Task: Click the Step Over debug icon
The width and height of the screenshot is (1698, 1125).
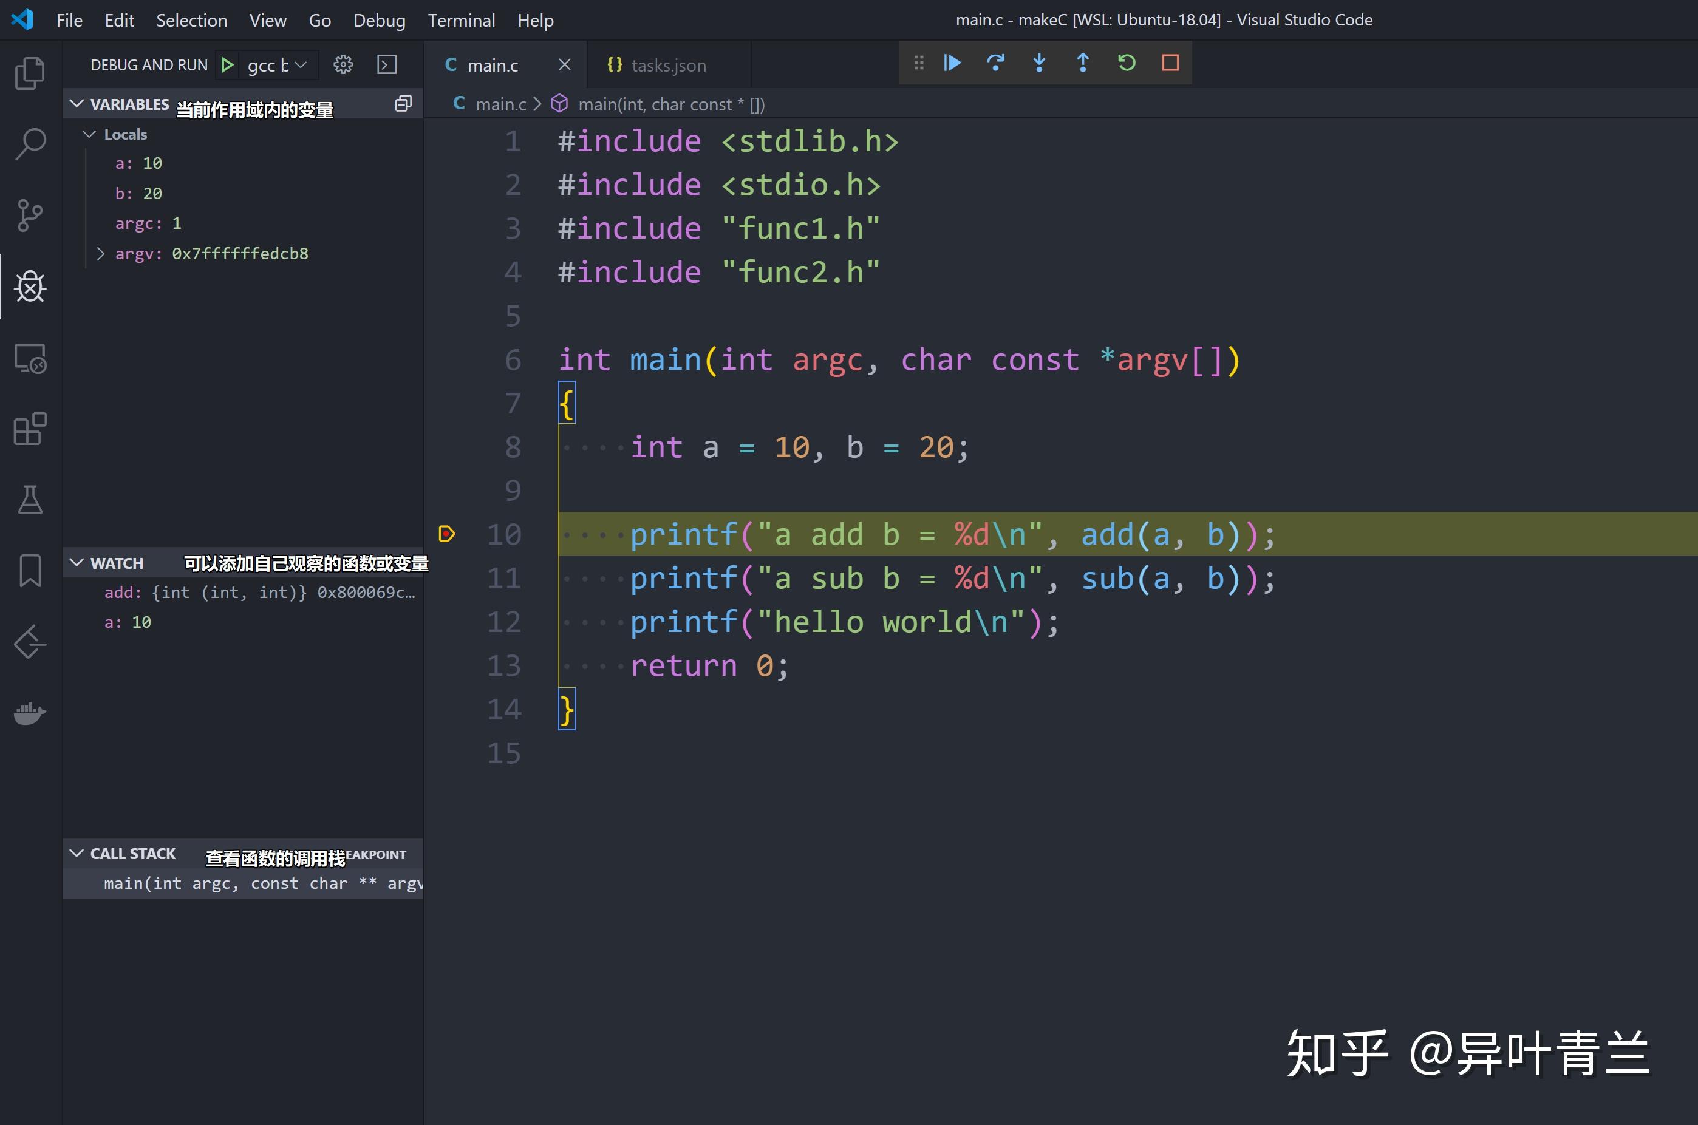Action: 997,63
